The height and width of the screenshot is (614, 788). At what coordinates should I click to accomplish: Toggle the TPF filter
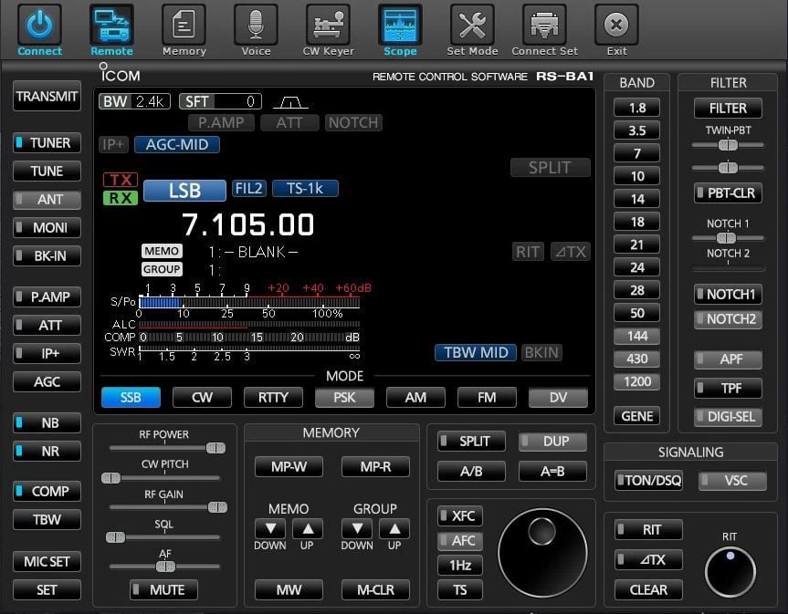(x=728, y=388)
